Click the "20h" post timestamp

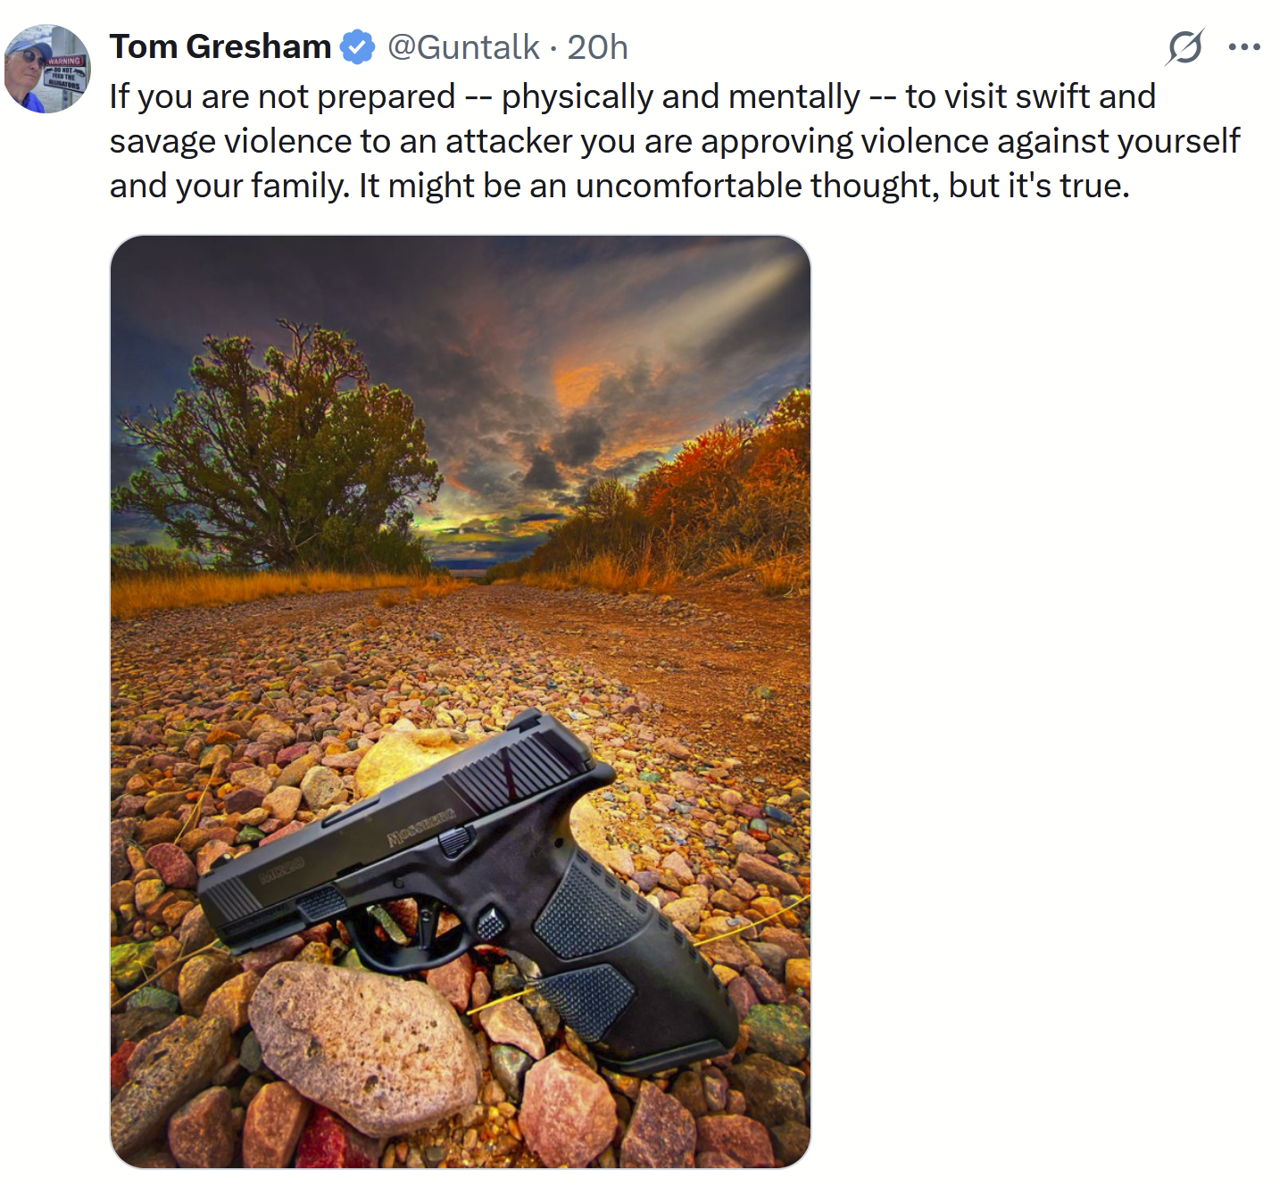pyautogui.click(x=597, y=47)
